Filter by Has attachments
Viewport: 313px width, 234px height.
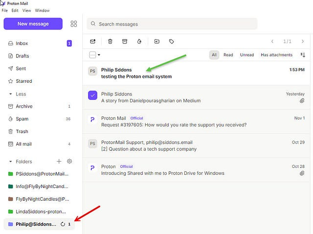276,55
